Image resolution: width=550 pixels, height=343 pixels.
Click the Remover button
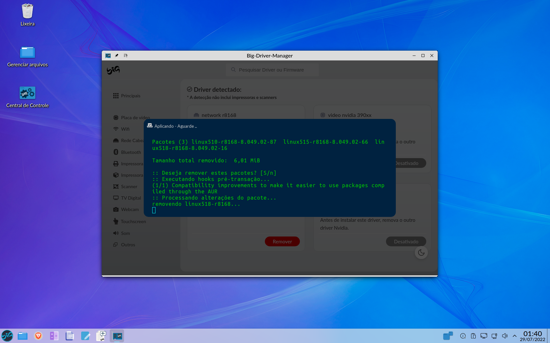[282, 241]
